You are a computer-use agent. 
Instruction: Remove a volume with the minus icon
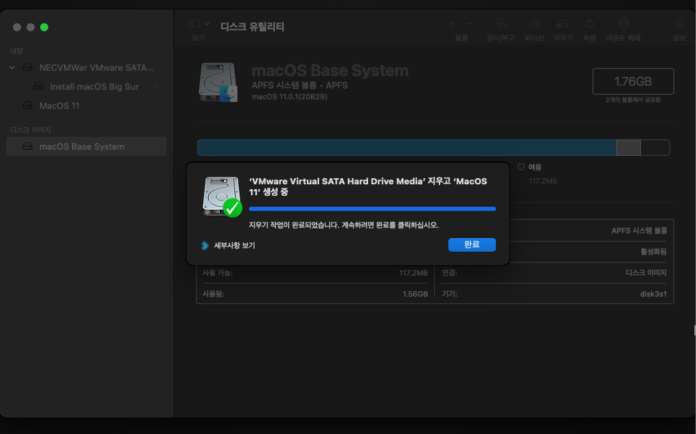point(470,24)
